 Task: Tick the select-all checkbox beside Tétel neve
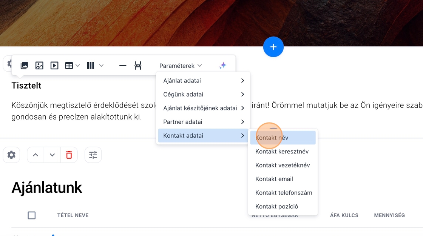(x=32, y=215)
